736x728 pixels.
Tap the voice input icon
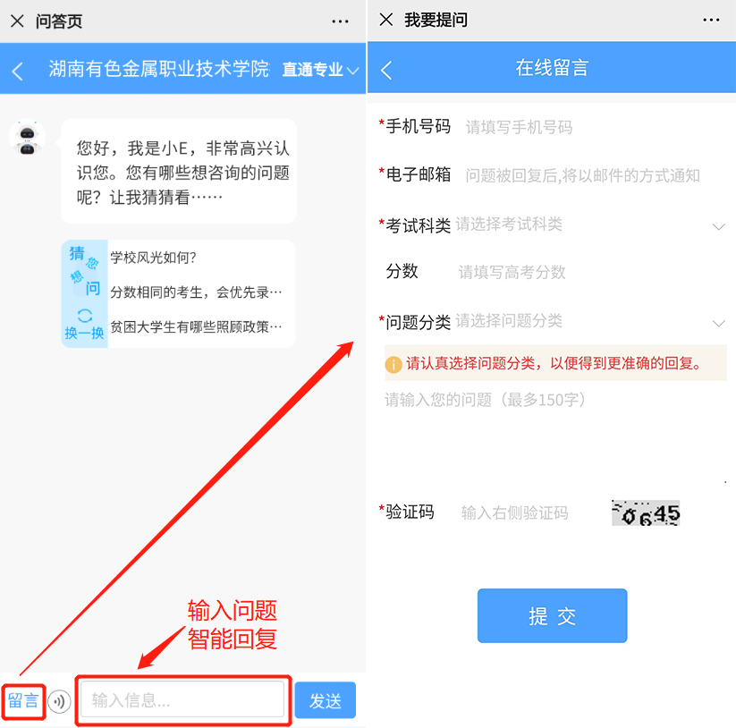59,701
